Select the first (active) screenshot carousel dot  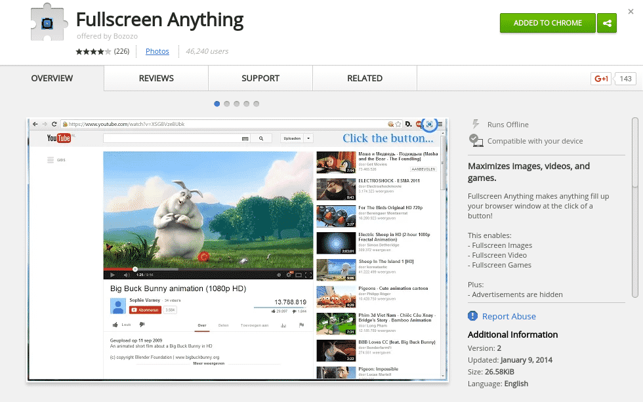pyautogui.click(x=217, y=104)
